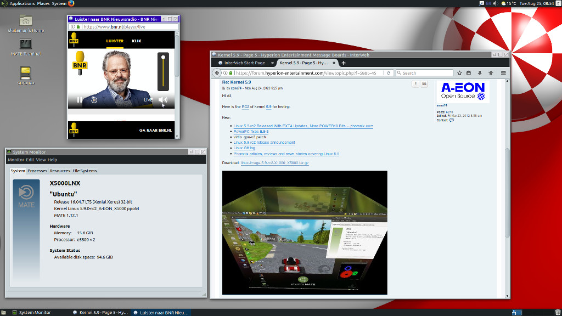
Task: Click the GA NAAR BNR.NL link
Action: [x=155, y=131]
